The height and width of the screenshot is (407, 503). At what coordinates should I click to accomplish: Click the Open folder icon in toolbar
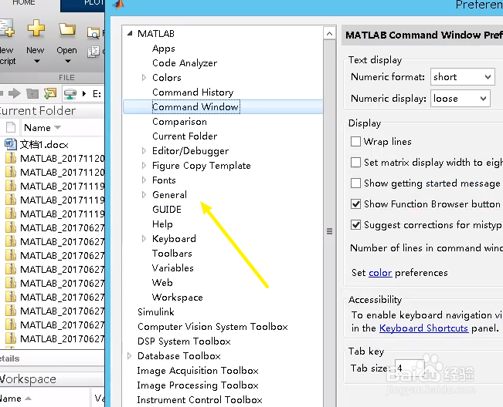pyautogui.click(x=67, y=29)
